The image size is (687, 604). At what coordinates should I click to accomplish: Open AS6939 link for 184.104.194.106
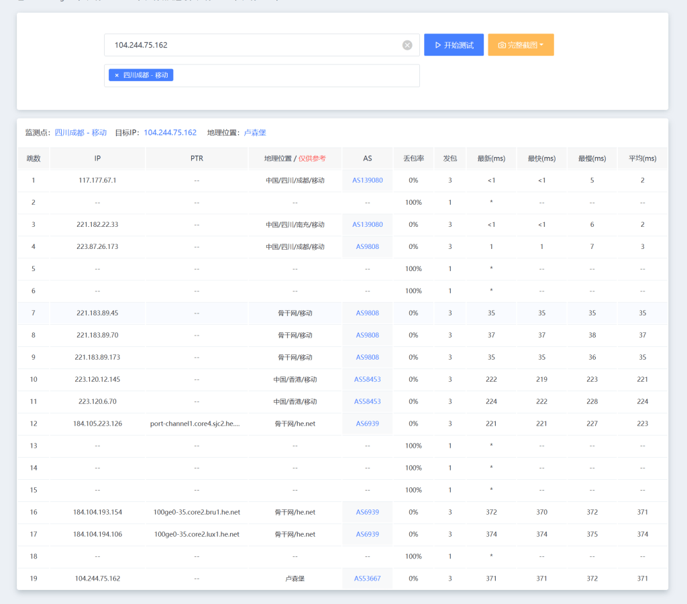point(368,534)
